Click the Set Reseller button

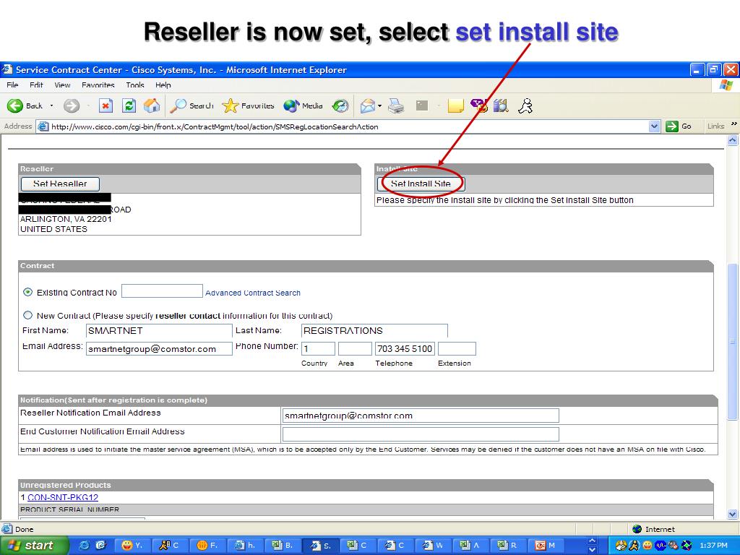click(60, 184)
